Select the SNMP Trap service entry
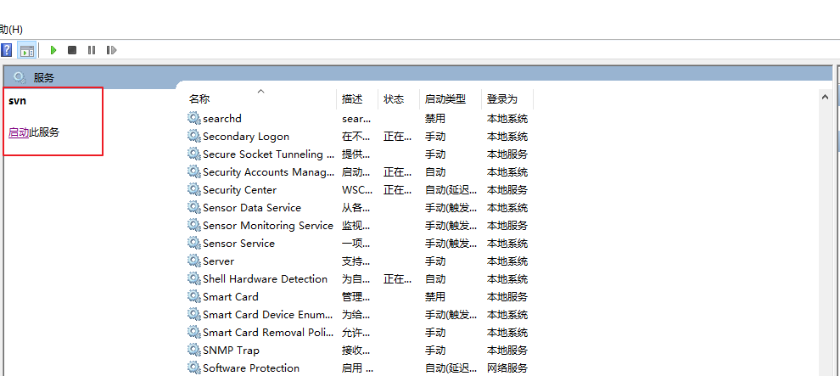The width and height of the screenshot is (840, 376). [x=231, y=350]
